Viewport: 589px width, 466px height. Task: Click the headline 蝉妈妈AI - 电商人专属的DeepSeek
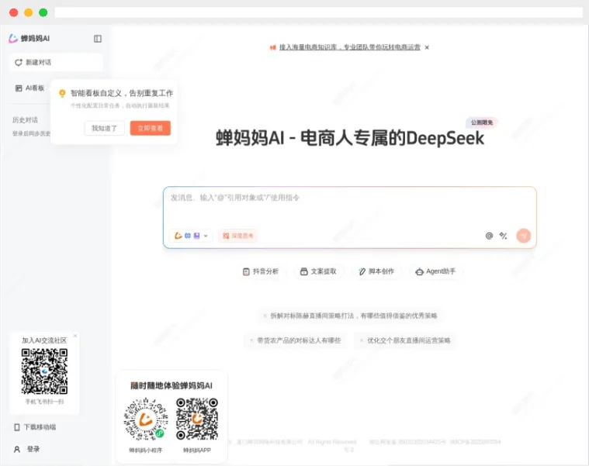coord(350,138)
